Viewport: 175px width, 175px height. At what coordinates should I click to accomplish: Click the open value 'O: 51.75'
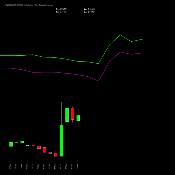point(61,12)
